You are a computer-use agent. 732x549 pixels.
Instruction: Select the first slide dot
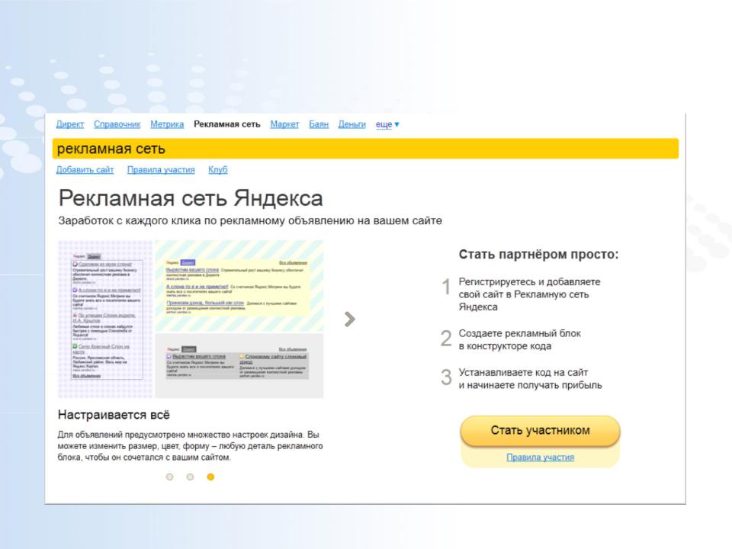tap(169, 477)
